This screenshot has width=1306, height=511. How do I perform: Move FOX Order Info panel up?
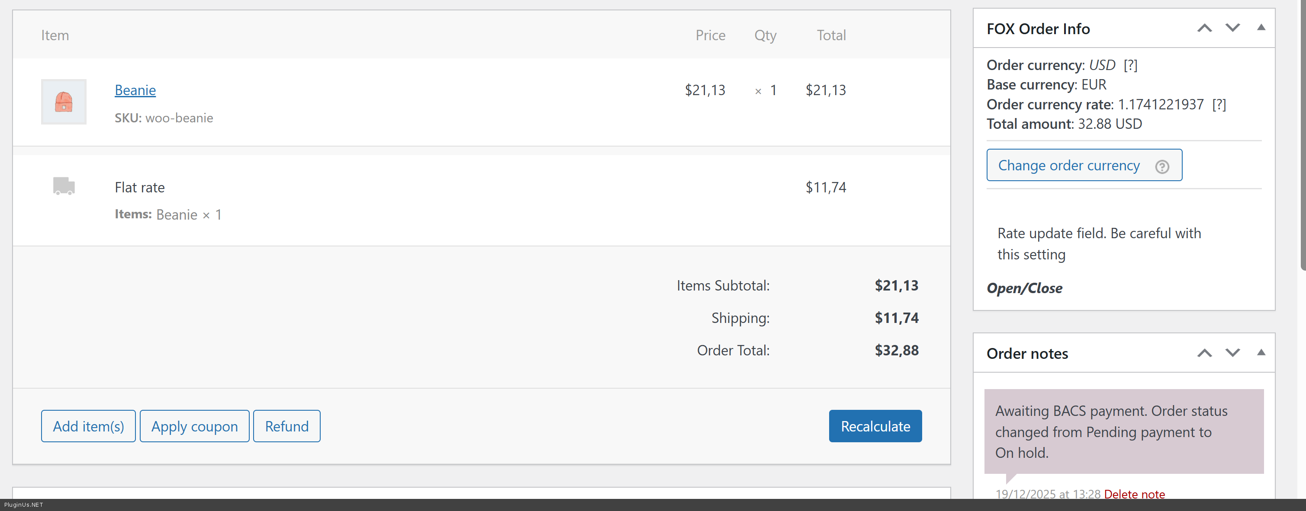(x=1204, y=29)
